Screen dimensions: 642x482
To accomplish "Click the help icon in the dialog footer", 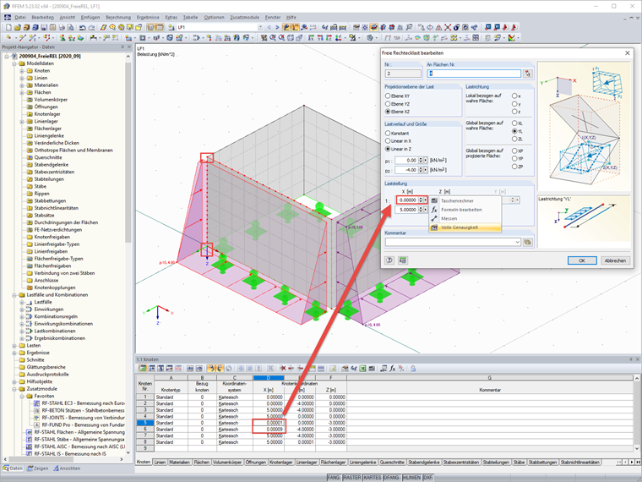I will point(389,260).
